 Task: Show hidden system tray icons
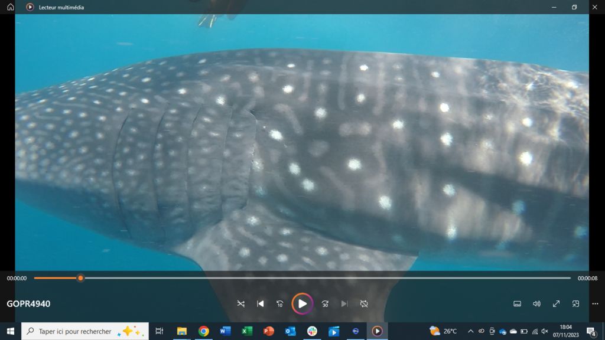click(x=470, y=331)
